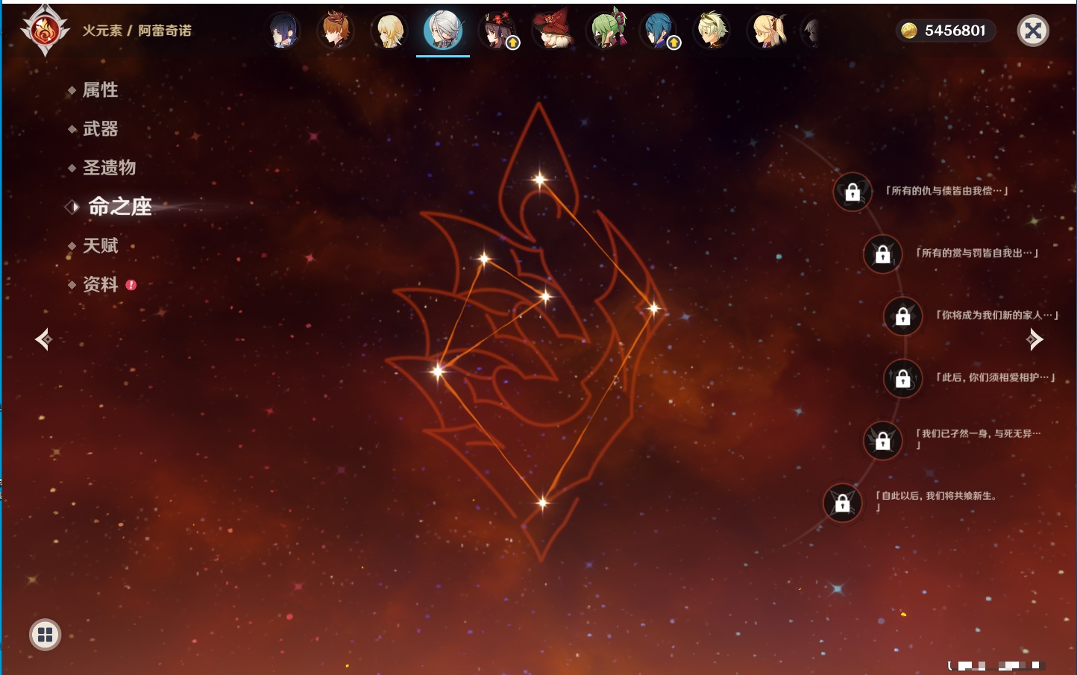
Task: Click the leftmost constellation star
Action: 439,371
